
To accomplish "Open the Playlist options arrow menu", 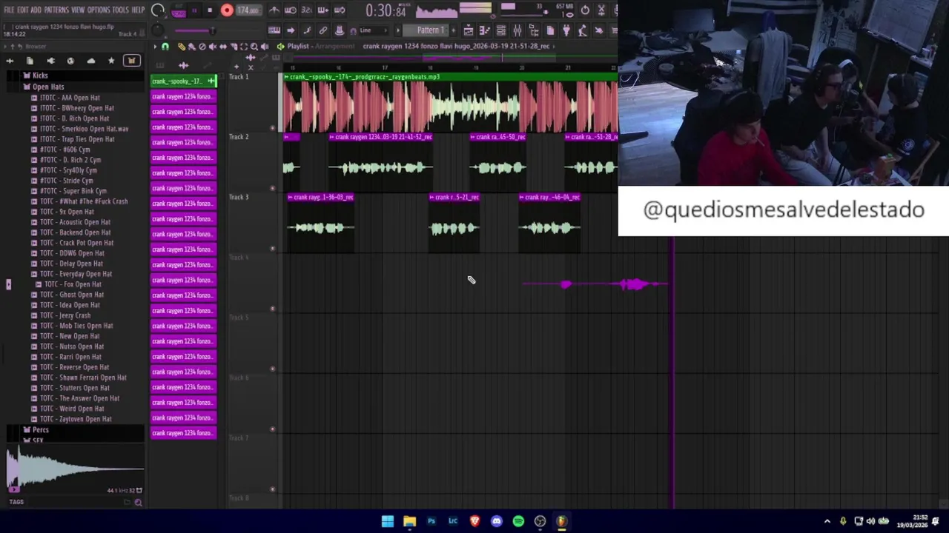I will point(155,47).
